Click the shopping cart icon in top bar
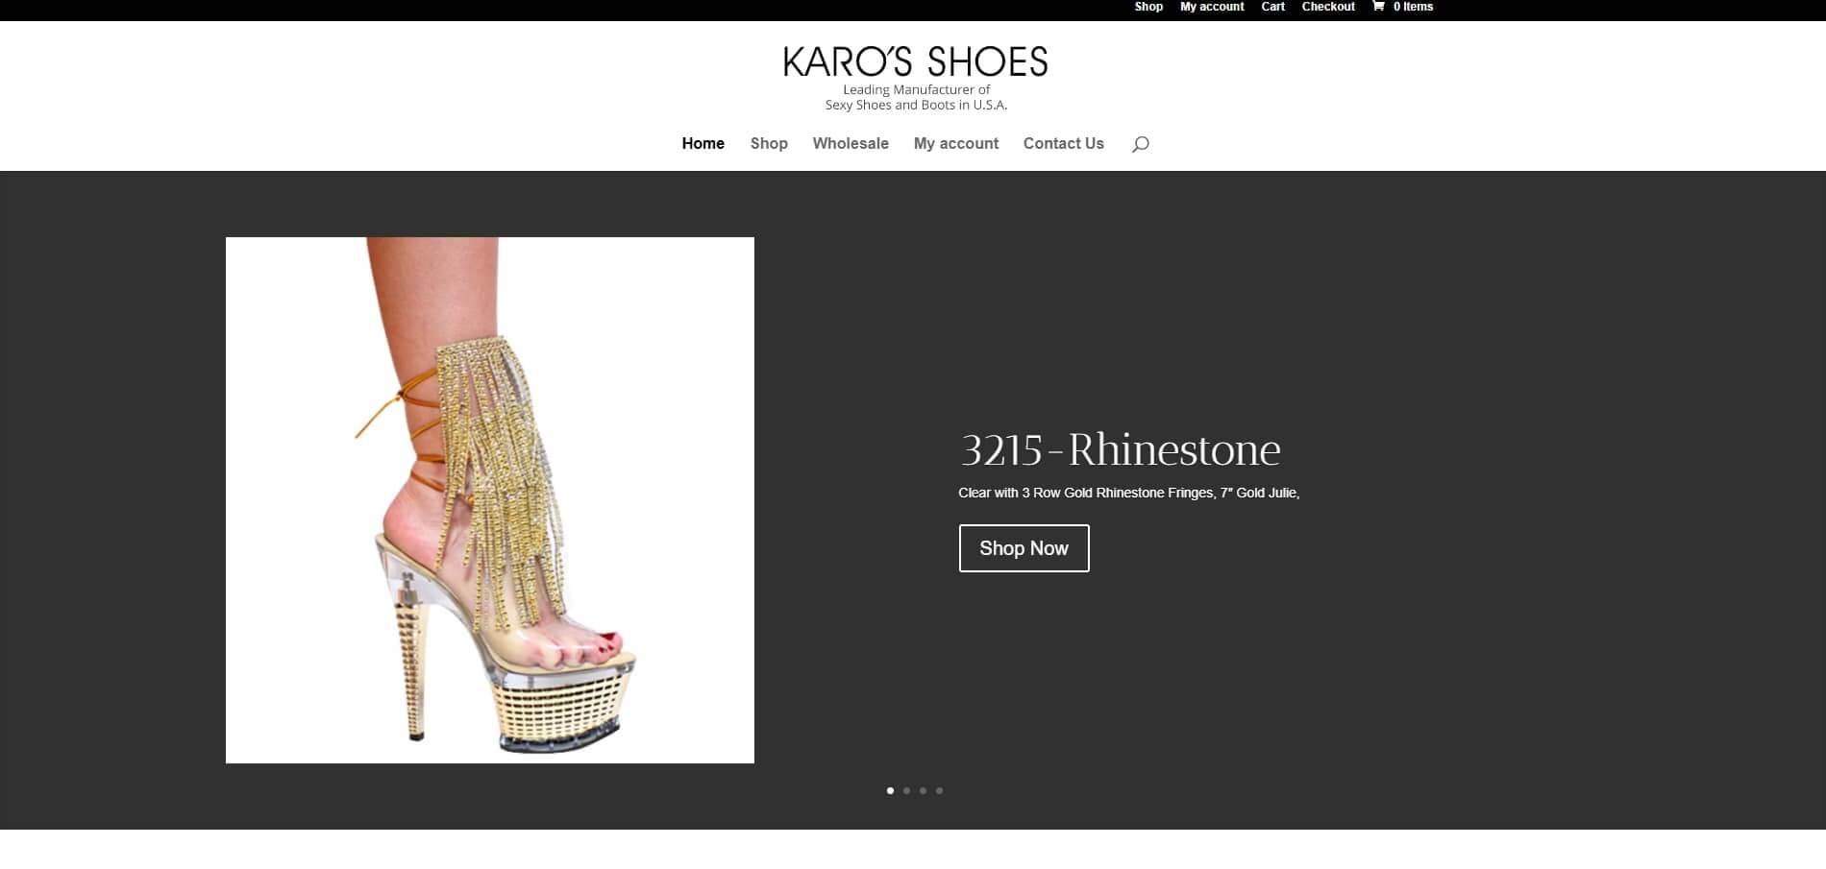The height and width of the screenshot is (869, 1826). pyautogui.click(x=1378, y=7)
